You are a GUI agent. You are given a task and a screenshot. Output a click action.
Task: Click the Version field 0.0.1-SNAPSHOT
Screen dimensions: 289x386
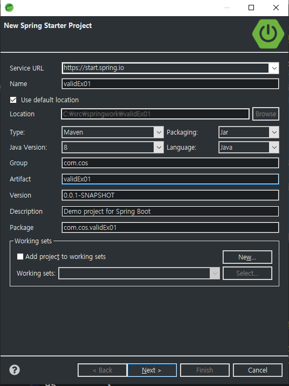(x=170, y=195)
